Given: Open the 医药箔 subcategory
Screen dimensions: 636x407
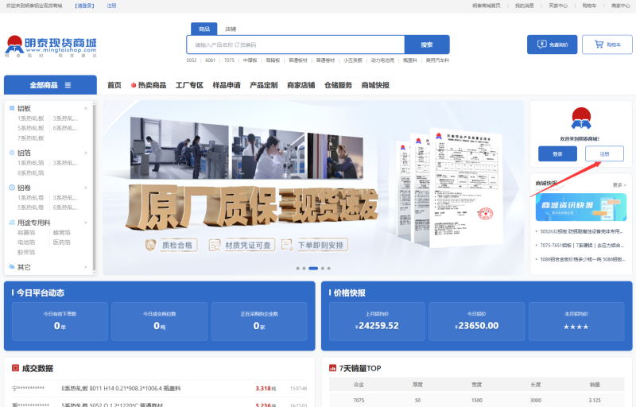Looking at the screenshot, I should tap(62, 242).
